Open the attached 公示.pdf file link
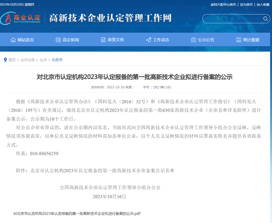The height and width of the screenshot is (223, 272). [x=77, y=213]
